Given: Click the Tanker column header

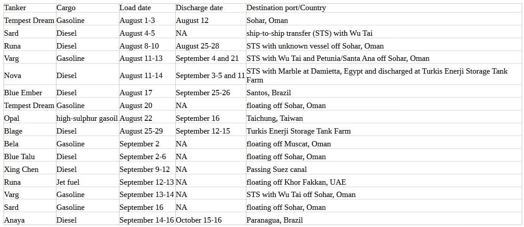Looking at the screenshot, I should [x=15, y=8].
